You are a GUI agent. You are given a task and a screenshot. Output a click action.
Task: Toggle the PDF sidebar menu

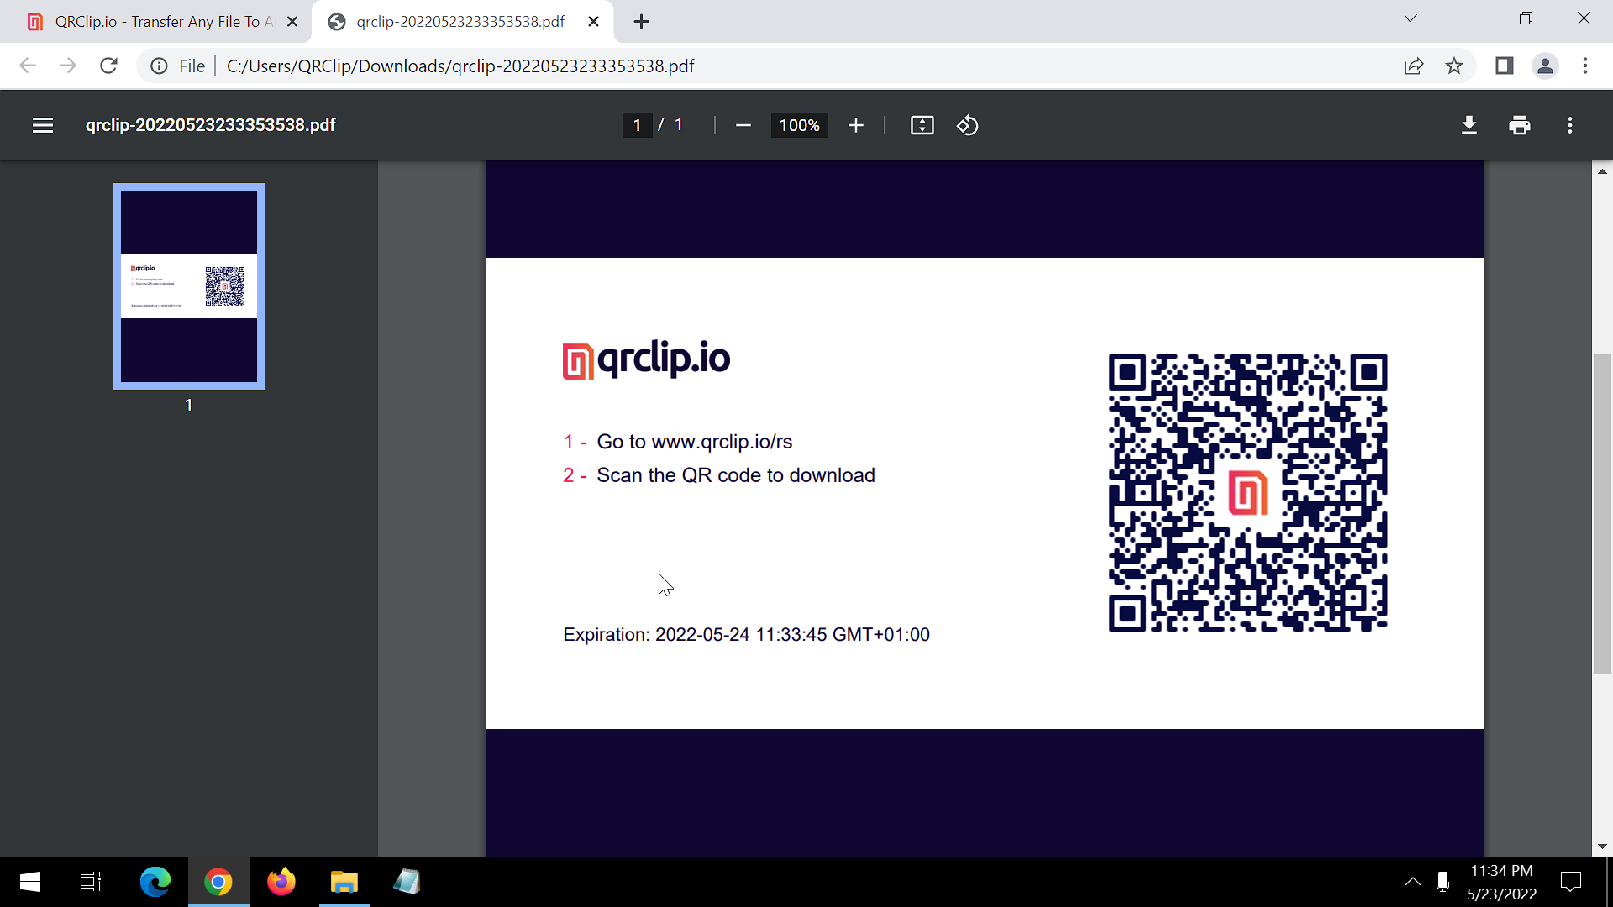43,125
